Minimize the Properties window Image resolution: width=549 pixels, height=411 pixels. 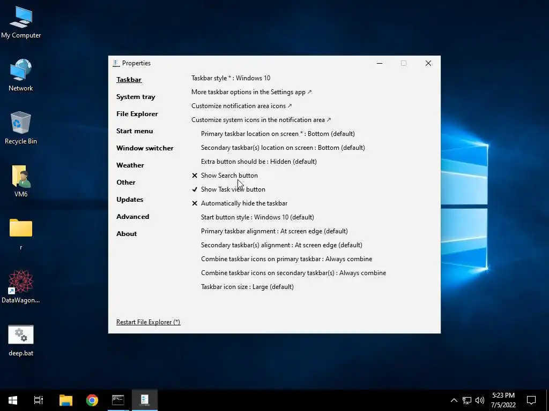(x=380, y=63)
